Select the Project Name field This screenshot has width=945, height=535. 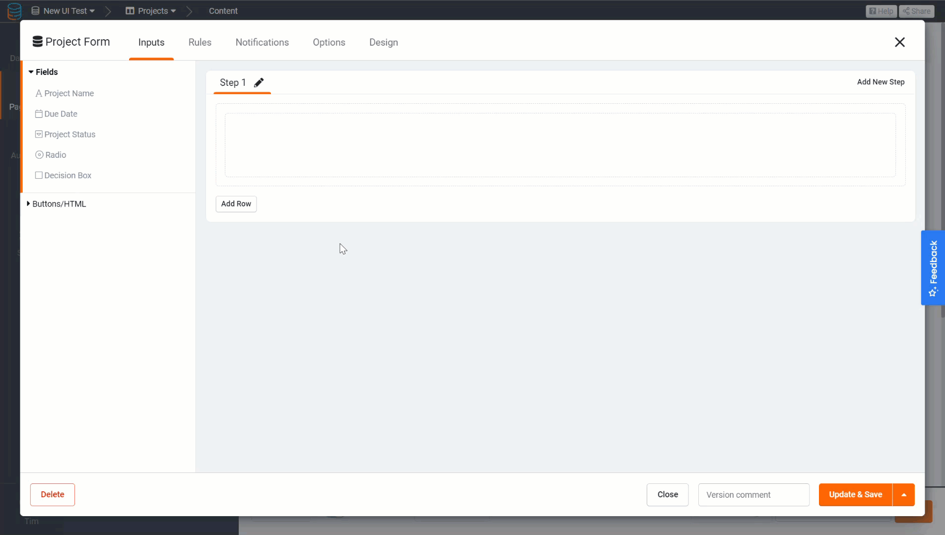click(65, 93)
